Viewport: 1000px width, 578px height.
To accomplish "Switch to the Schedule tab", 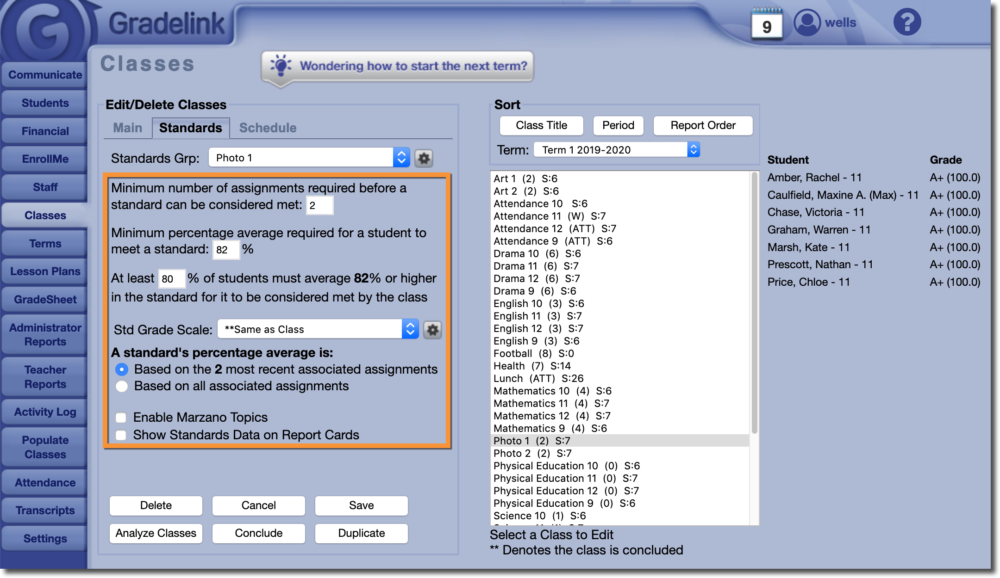I will (x=268, y=128).
